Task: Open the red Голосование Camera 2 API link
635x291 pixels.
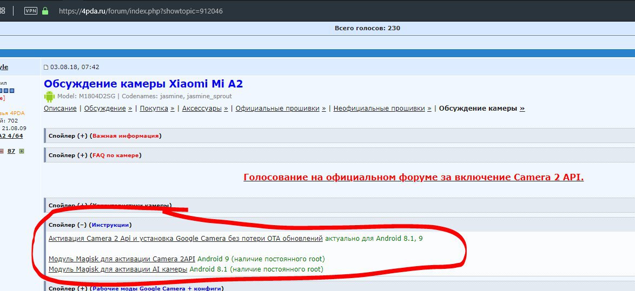Action: click(x=413, y=177)
